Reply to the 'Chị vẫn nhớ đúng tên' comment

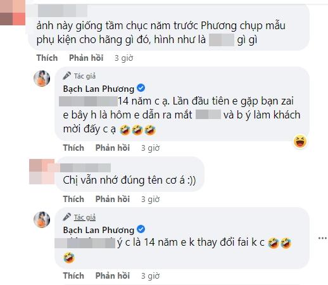[x=113, y=199]
